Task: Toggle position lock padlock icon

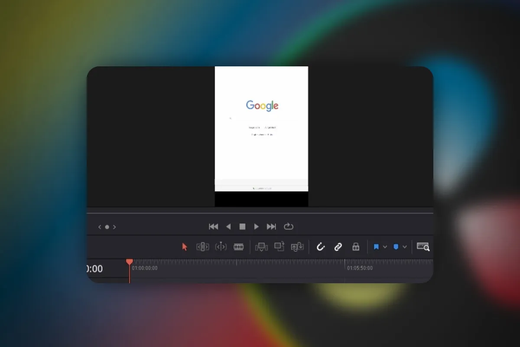Action: click(356, 247)
